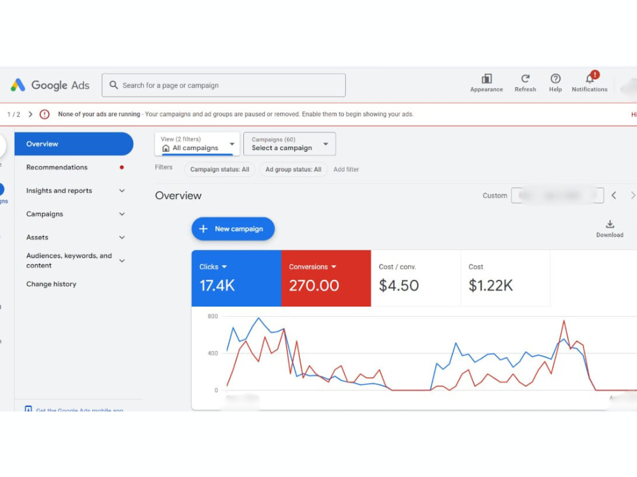This screenshot has height=477, width=637.
Task: Click the Cost $1.22K scorecard
Action: pos(506,279)
